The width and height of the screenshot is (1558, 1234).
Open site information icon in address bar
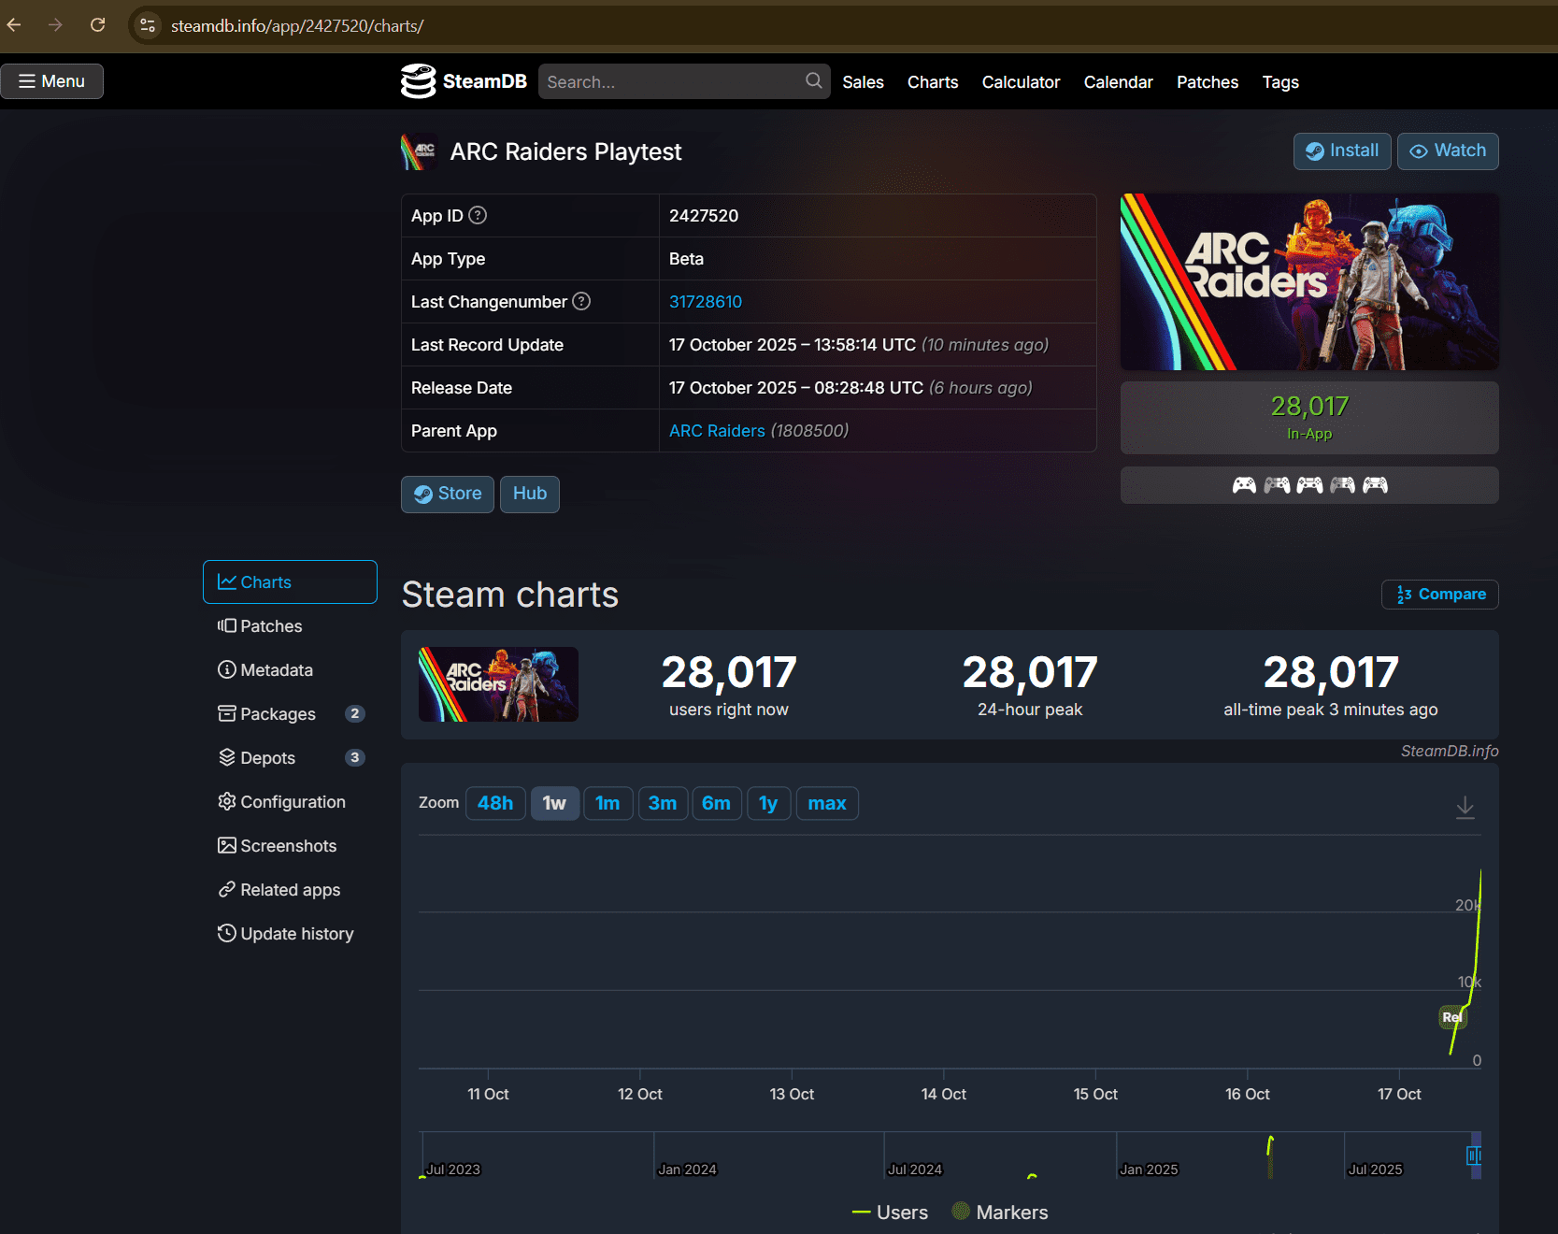148,25
